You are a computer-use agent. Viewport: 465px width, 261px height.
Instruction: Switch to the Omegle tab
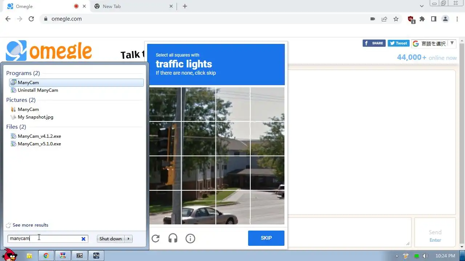click(47, 6)
